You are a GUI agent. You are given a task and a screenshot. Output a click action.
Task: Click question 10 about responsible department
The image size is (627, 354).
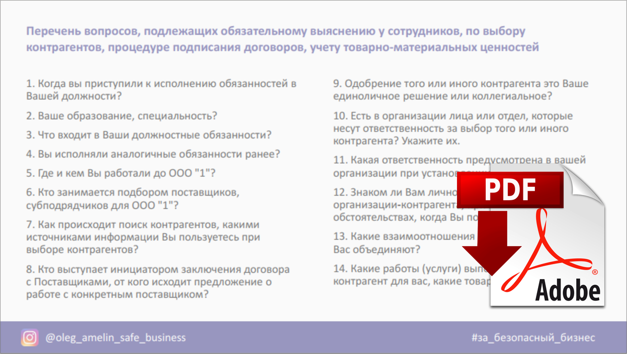click(x=453, y=129)
